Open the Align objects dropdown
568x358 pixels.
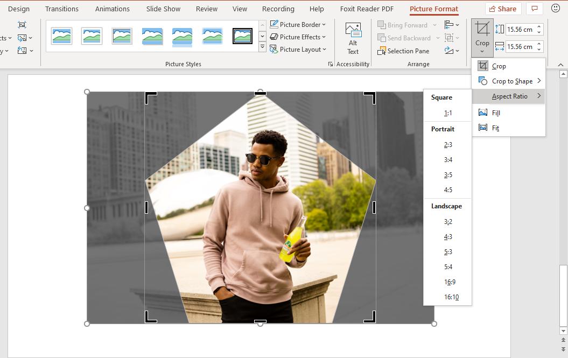[452, 25]
